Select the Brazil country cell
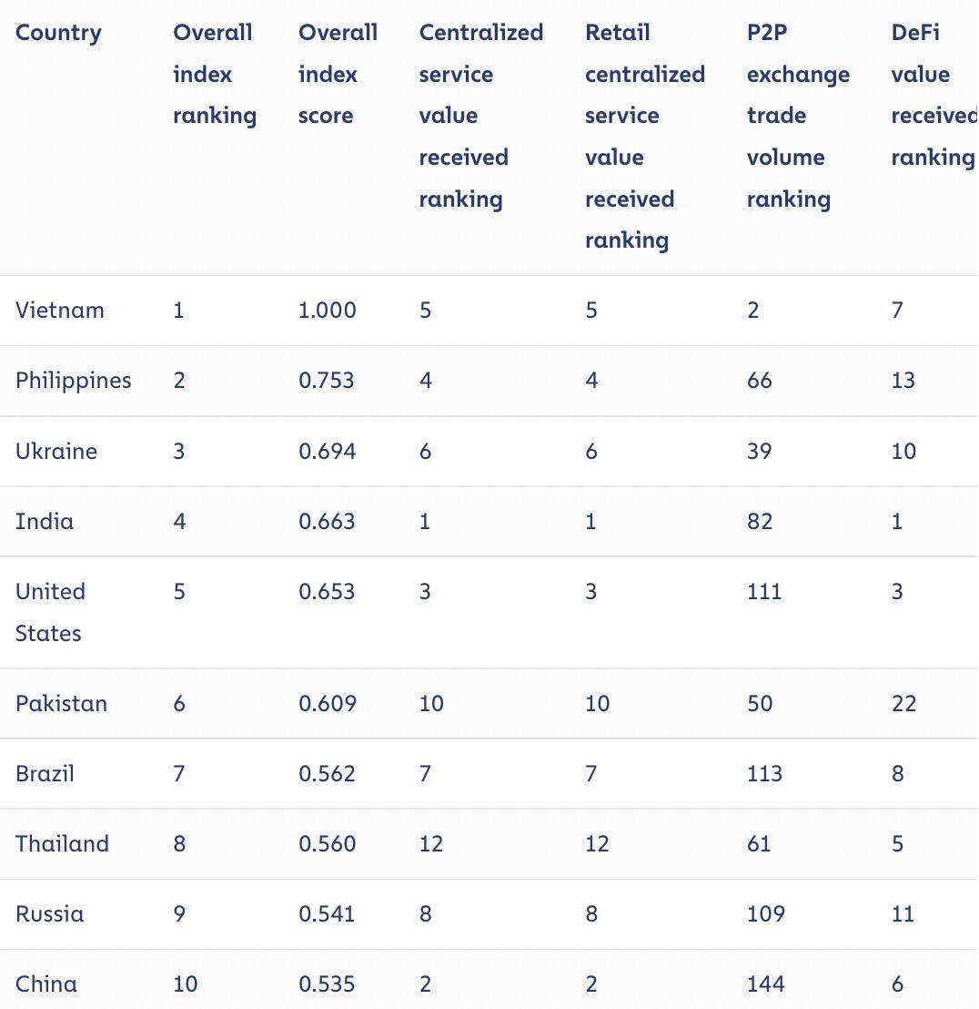 (x=45, y=774)
